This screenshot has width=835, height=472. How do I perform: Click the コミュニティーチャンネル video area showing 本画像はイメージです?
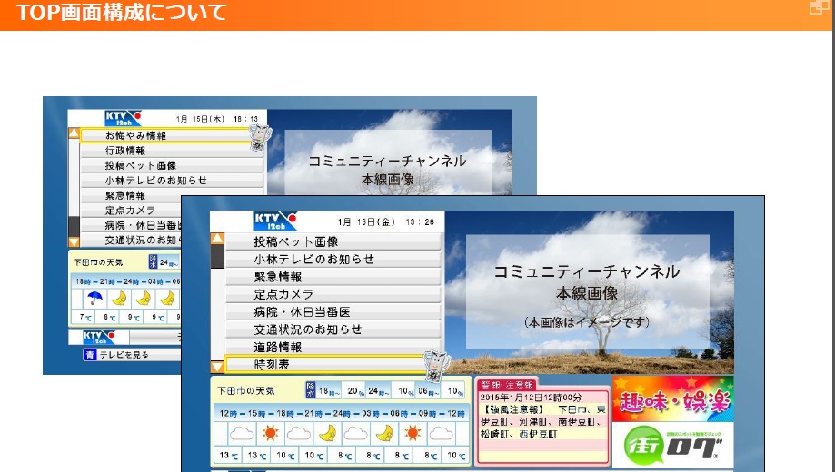(586, 290)
